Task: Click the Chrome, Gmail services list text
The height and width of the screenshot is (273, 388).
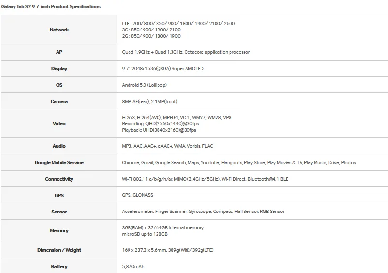Action: (x=239, y=163)
